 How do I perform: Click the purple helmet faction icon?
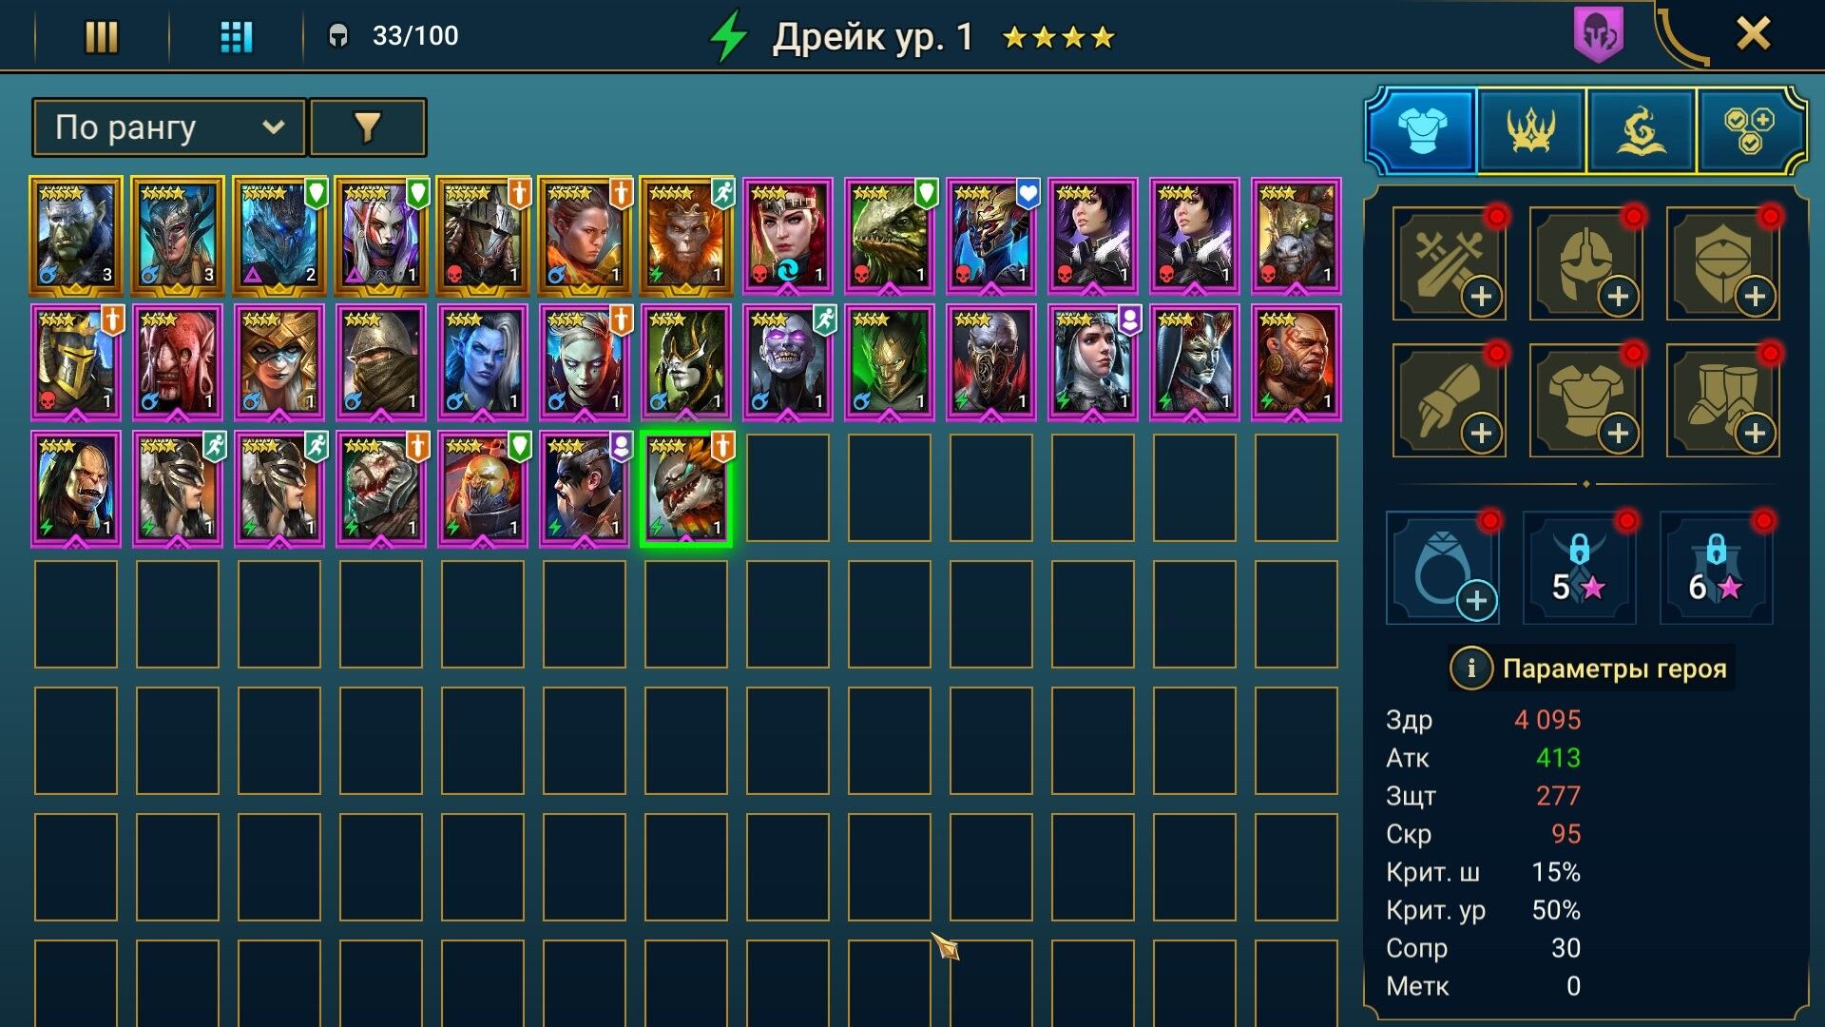(1599, 35)
